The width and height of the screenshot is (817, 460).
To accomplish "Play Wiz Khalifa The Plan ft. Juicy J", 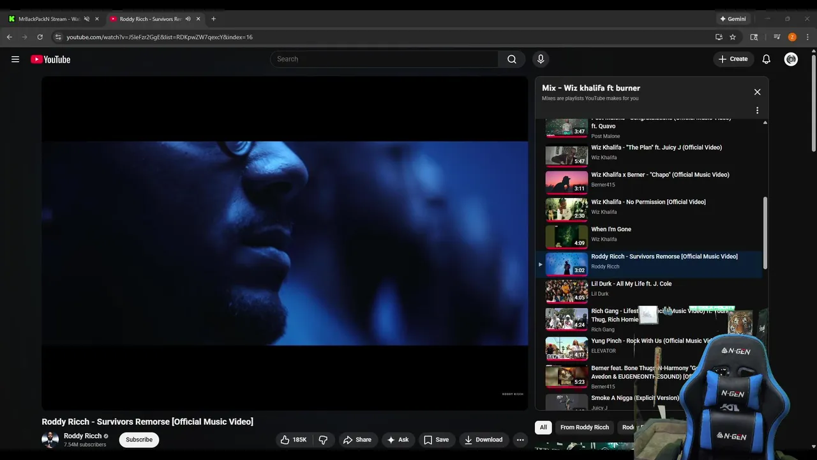I will coord(656,148).
